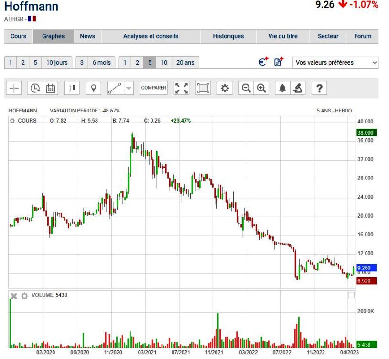
Task: Click the French flag icon
Action: [32, 19]
